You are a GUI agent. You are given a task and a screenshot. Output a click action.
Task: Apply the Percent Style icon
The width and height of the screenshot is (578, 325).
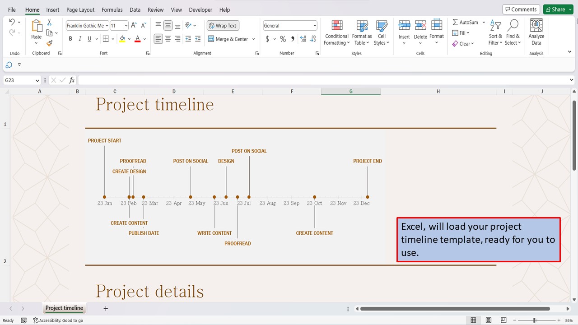click(x=283, y=39)
